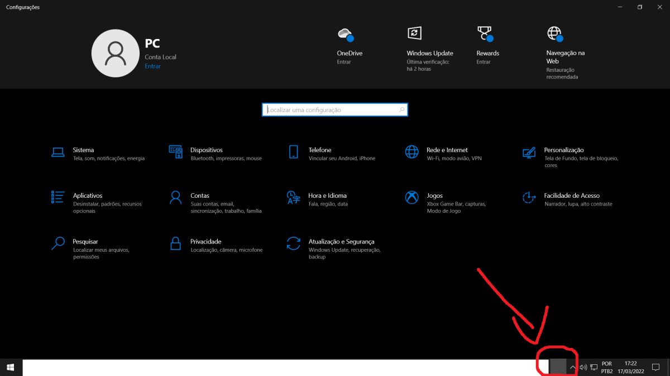The image size is (670, 376).
Task: Click the Rewards medal icon
Action: tap(485, 34)
